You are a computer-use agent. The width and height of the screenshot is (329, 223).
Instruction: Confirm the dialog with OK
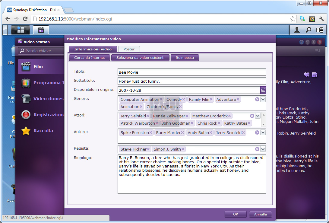pyautogui.click(x=236, y=214)
